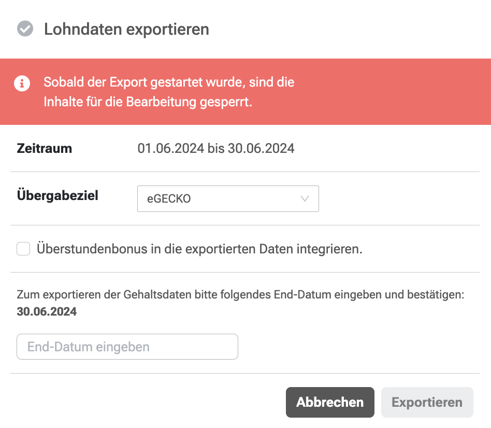Screen dimensions: 491x428
Task: Click the end date 30.06.2024 in Zeitraum row
Action: [261, 148]
